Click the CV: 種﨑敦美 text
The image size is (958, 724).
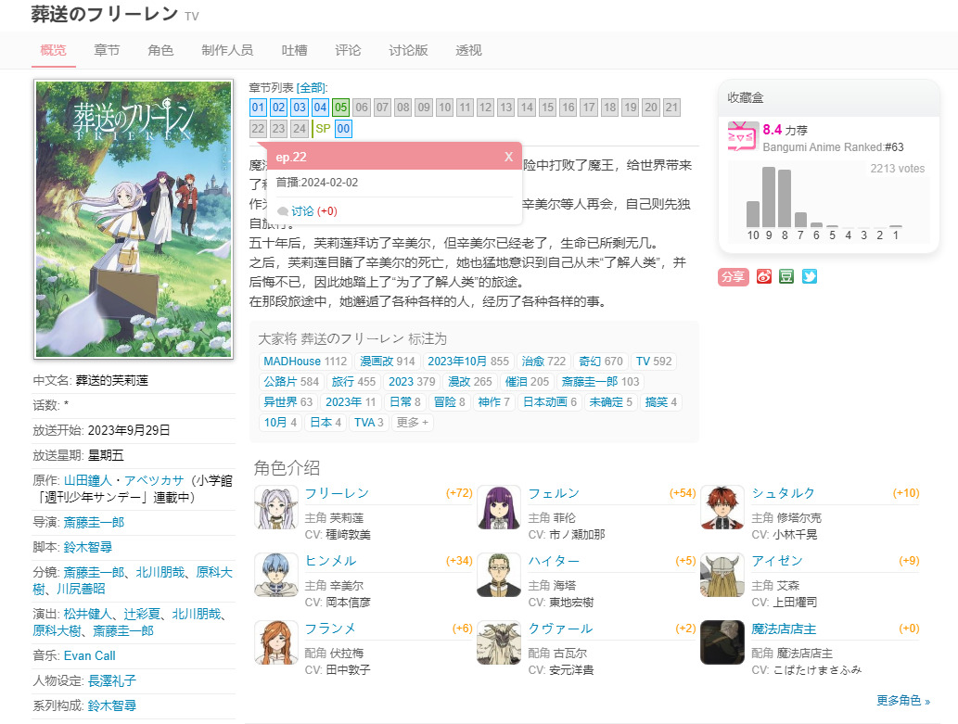pyautogui.click(x=338, y=535)
